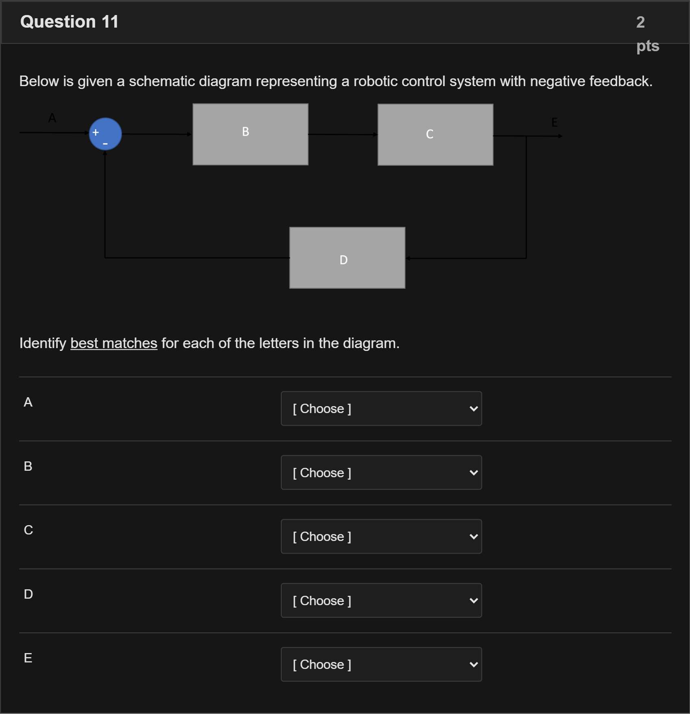
Task: Click the underlined text best matches
Action: (x=113, y=343)
